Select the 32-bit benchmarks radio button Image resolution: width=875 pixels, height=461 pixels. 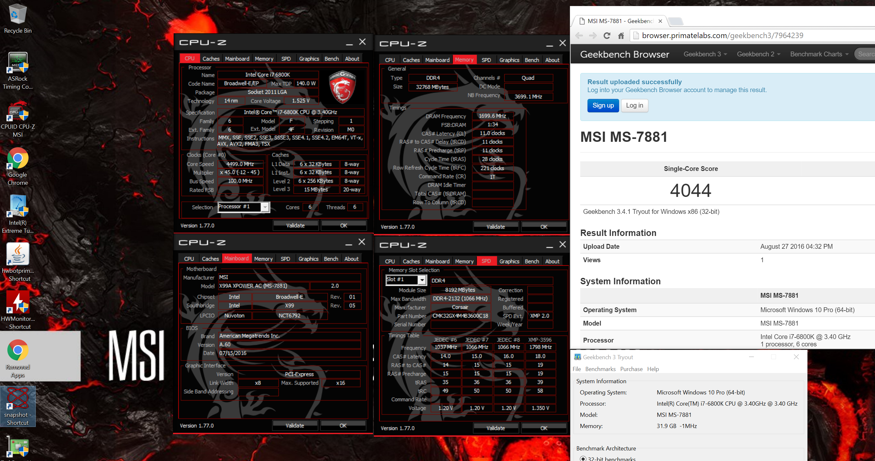point(583,458)
